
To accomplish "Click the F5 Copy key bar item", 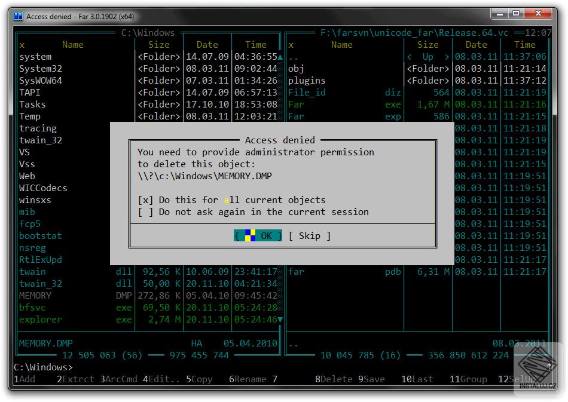I will click(x=199, y=379).
